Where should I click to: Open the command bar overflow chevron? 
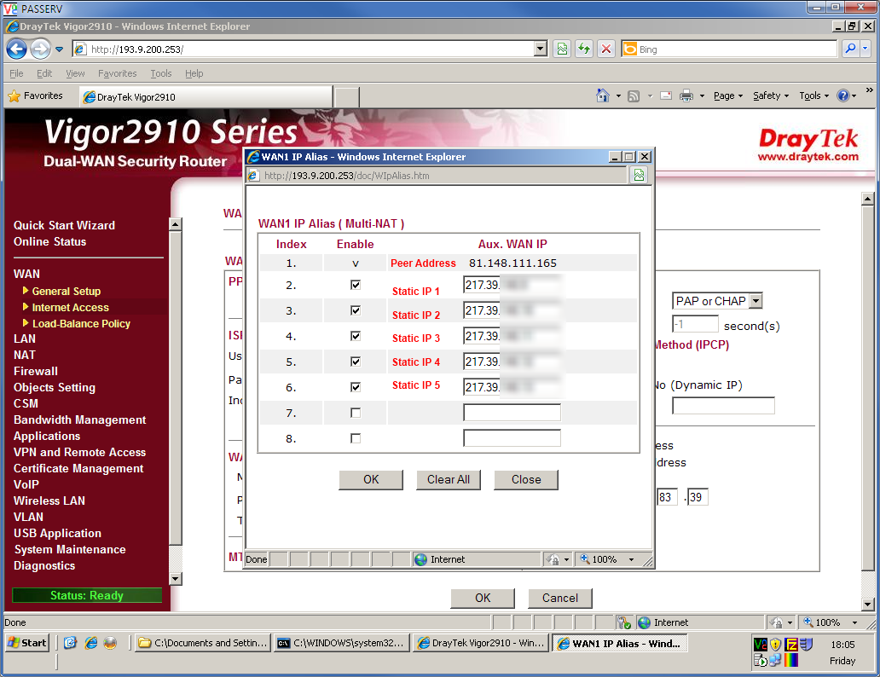point(869,90)
